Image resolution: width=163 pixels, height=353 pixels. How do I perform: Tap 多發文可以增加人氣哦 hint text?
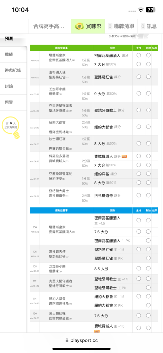point(123,36)
